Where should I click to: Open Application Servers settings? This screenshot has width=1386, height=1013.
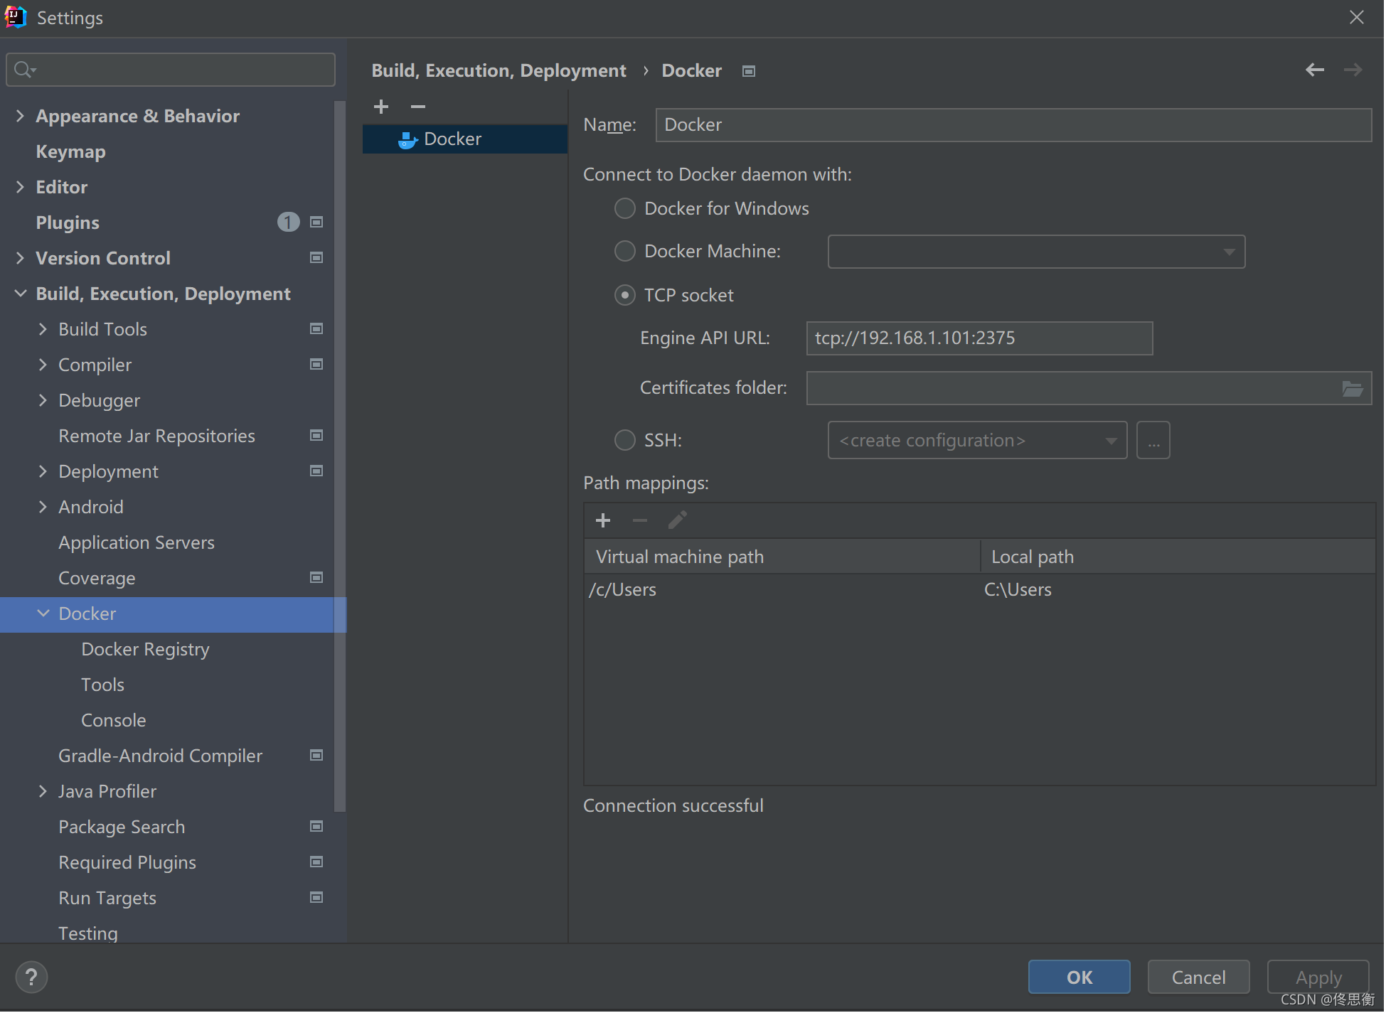[137, 543]
